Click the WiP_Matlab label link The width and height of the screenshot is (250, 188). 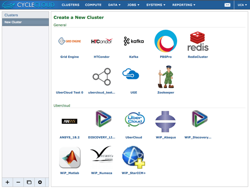click(x=70, y=173)
